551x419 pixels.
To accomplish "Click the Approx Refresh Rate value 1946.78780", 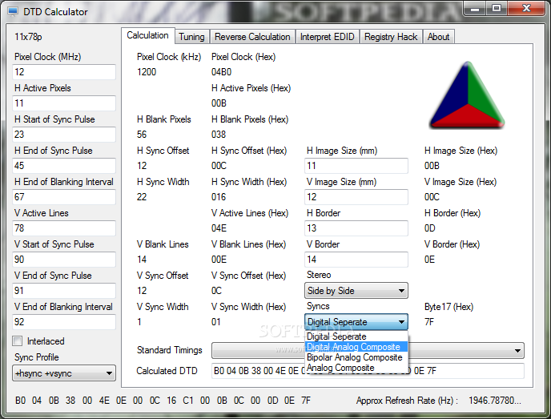I will [495, 401].
